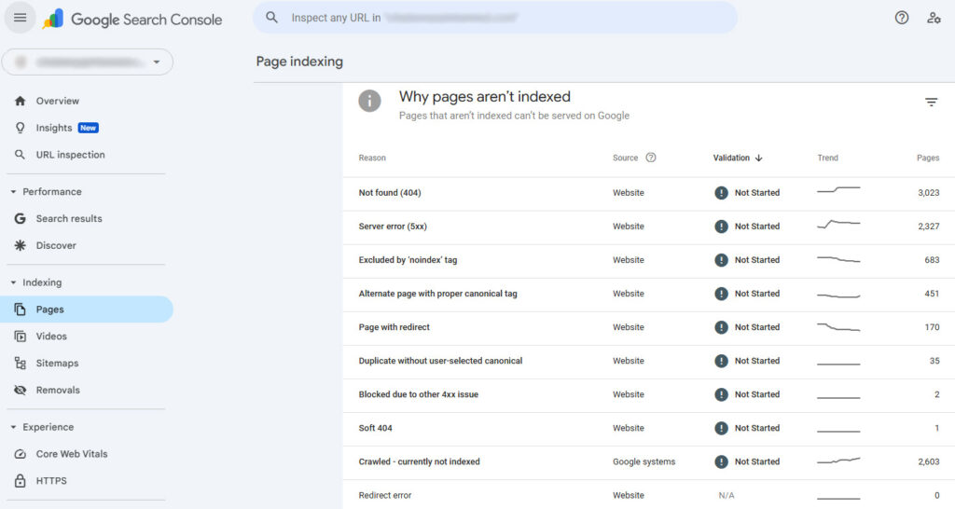The width and height of the screenshot is (955, 509).
Task: Open the hamburger navigation menu
Action: pyautogui.click(x=21, y=18)
